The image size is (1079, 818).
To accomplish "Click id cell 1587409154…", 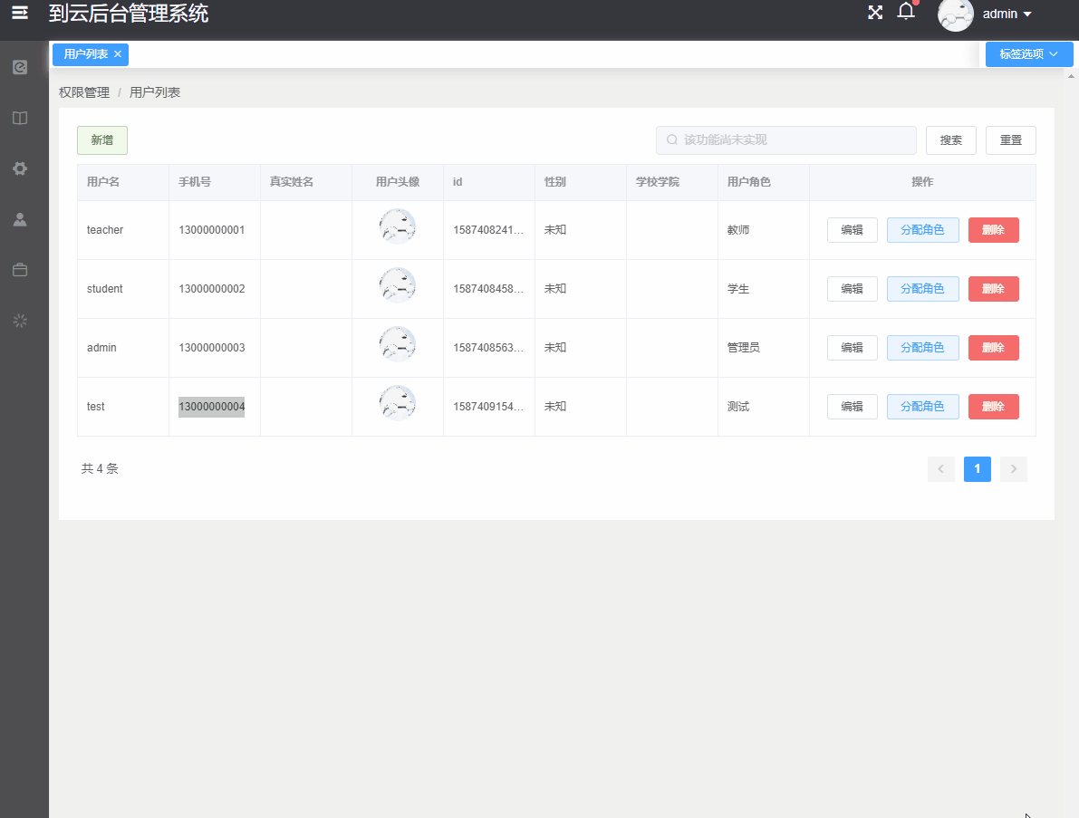I will point(488,407).
